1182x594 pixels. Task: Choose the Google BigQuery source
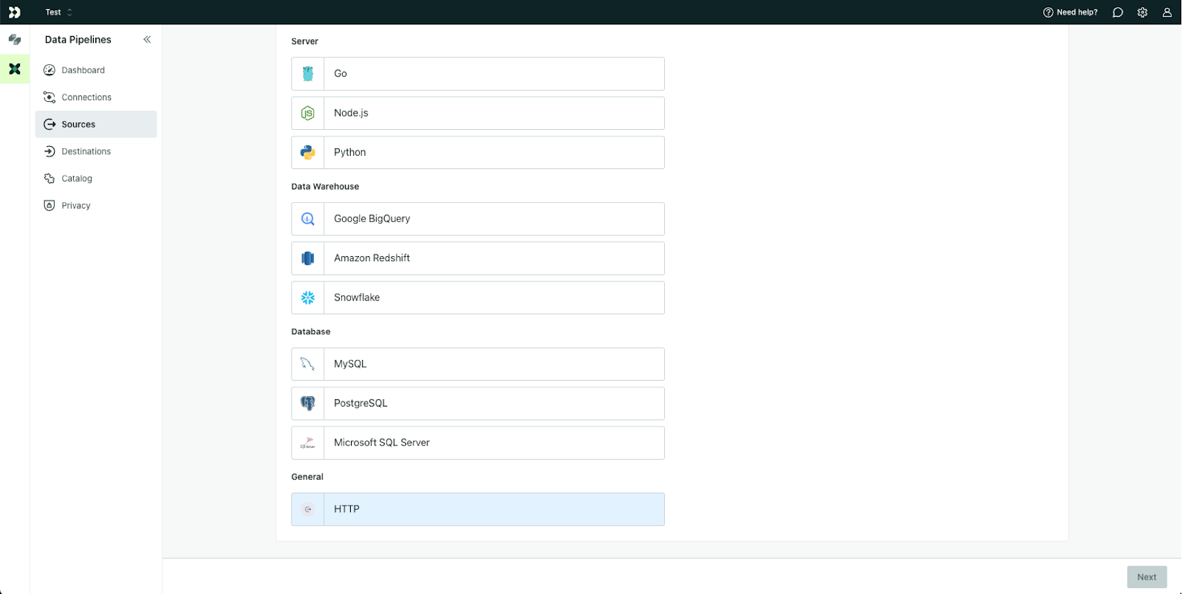click(x=478, y=218)
